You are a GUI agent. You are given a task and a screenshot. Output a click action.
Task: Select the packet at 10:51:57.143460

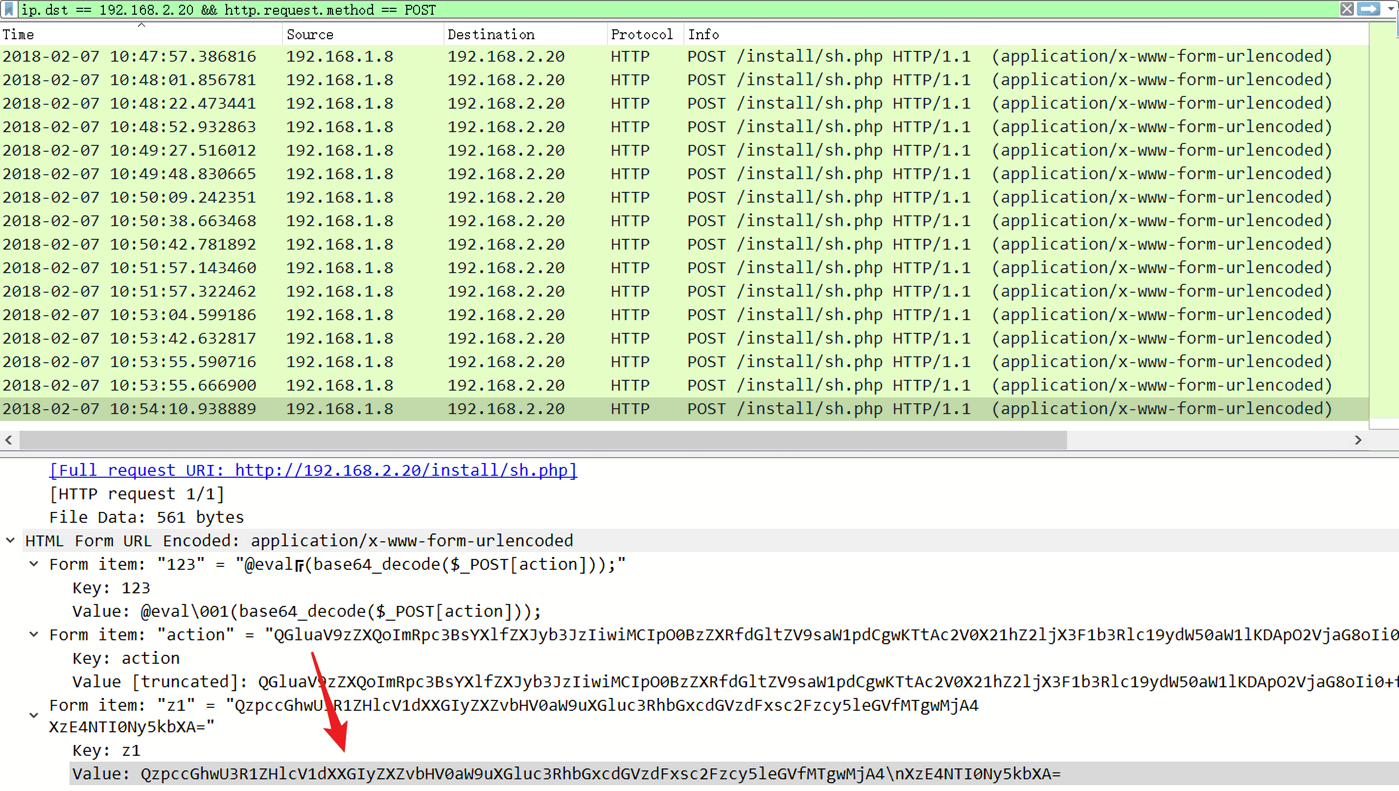[684, 268]
